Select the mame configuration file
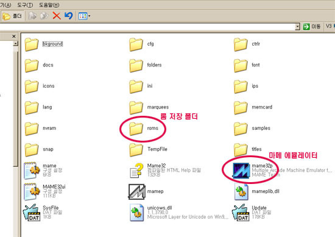This screenshot has height=237, width=335. coord(43,171)
